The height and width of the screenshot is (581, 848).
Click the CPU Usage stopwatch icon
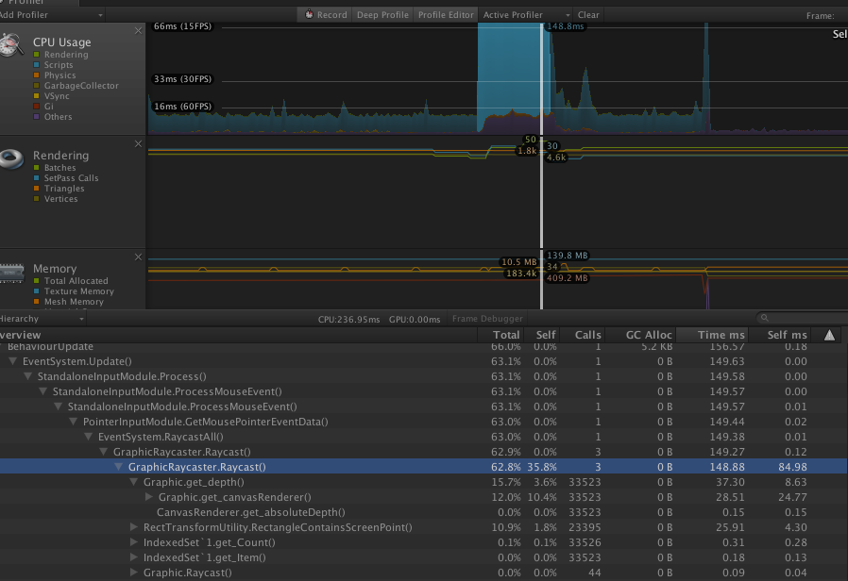pos(12,43)
